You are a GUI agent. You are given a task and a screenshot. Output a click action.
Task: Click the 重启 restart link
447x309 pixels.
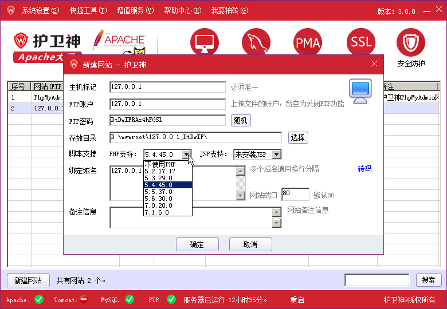point(297,300)
